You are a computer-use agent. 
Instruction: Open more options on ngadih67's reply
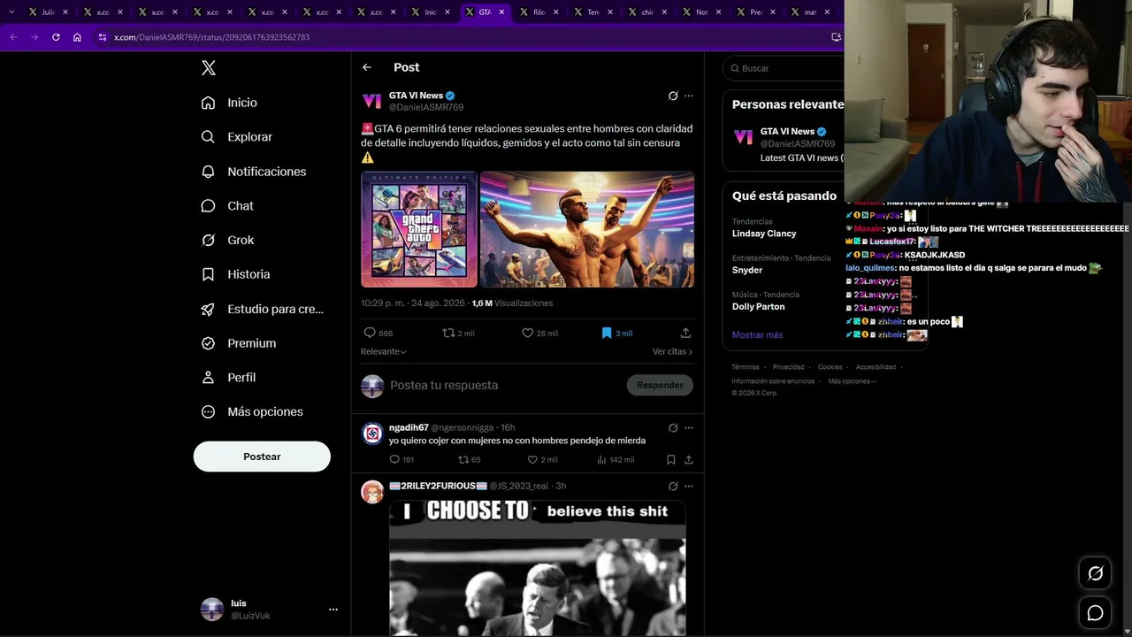coord(689,427)
